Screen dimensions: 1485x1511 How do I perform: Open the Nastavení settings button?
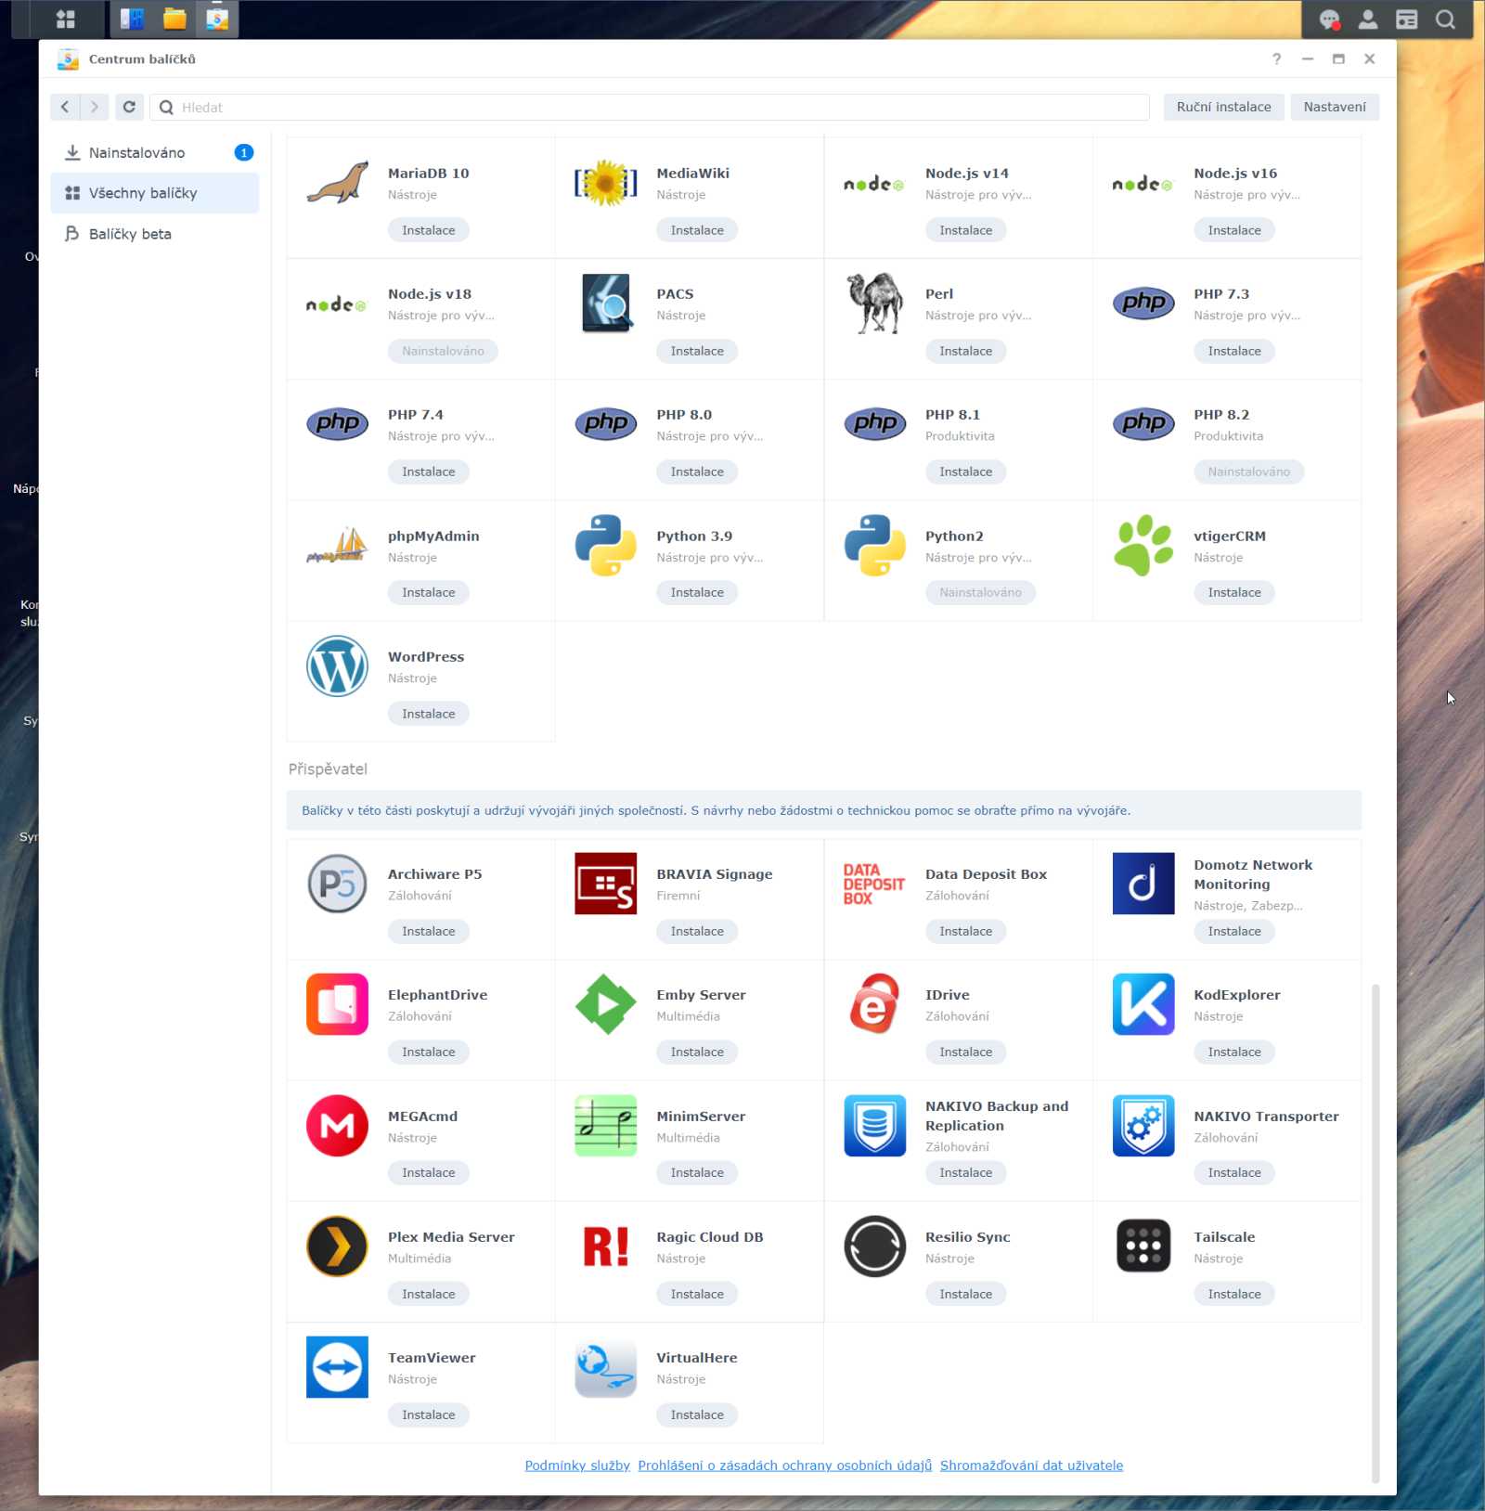1334,107
